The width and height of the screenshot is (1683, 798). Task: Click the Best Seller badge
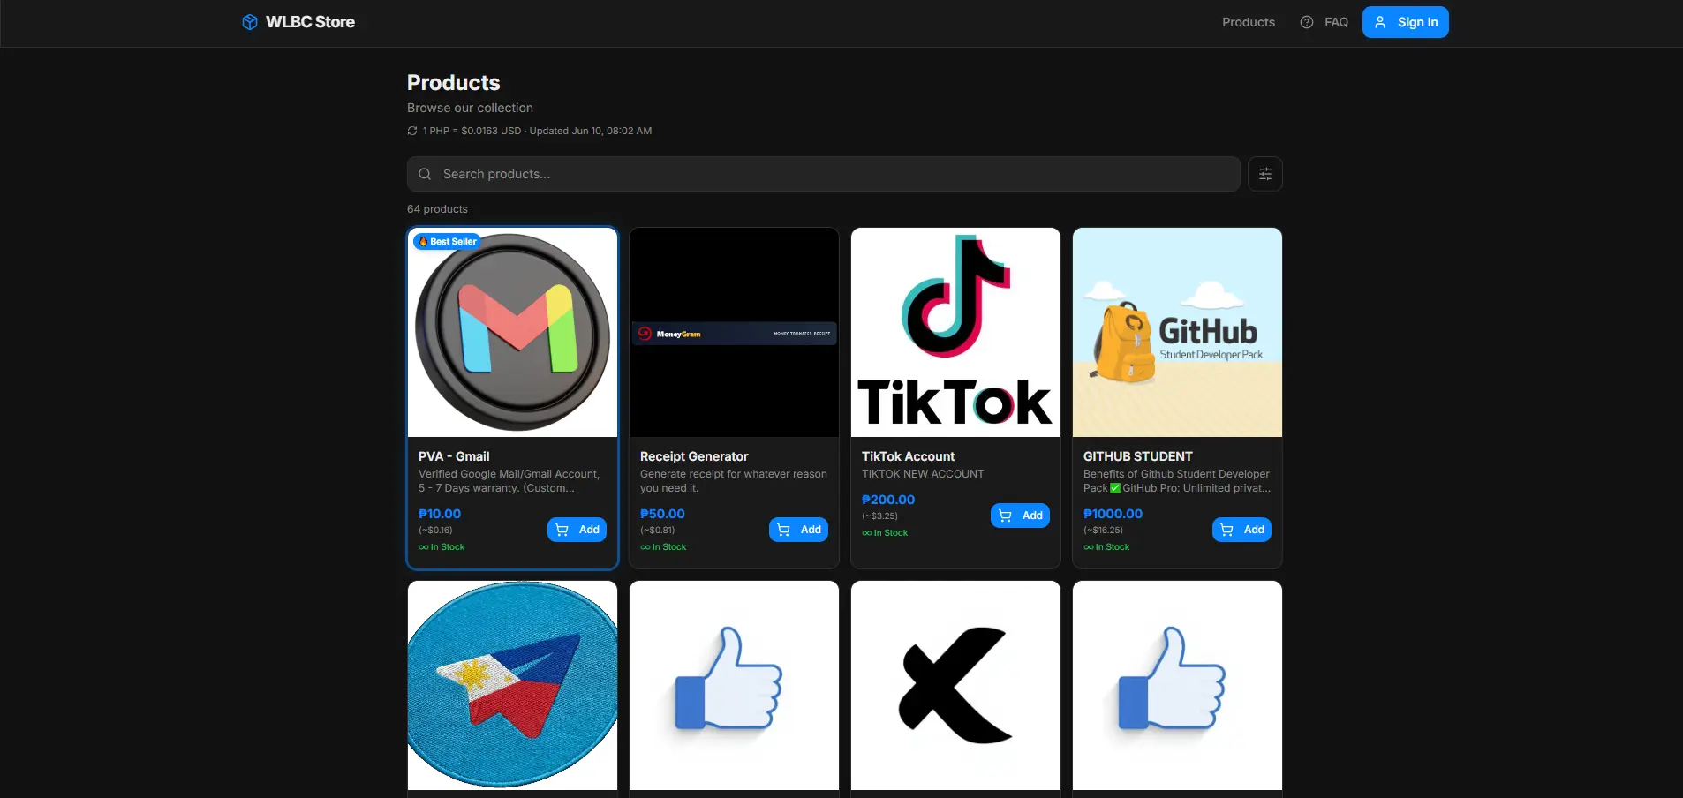(448, 241)
